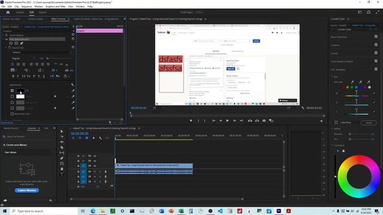Select the Razor tool
The height and width of the screenshot is (215, 383).
tap(62, 148)
